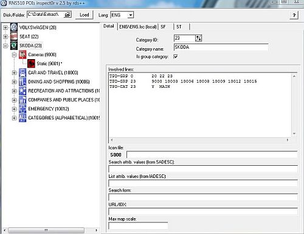Click in the Category name field

point(221,47)
